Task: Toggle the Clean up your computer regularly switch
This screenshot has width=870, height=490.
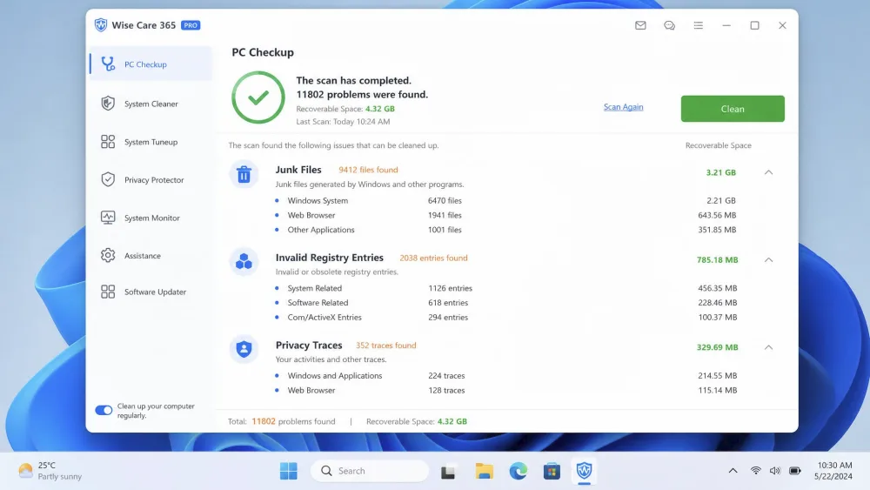Action: (104, 410)
